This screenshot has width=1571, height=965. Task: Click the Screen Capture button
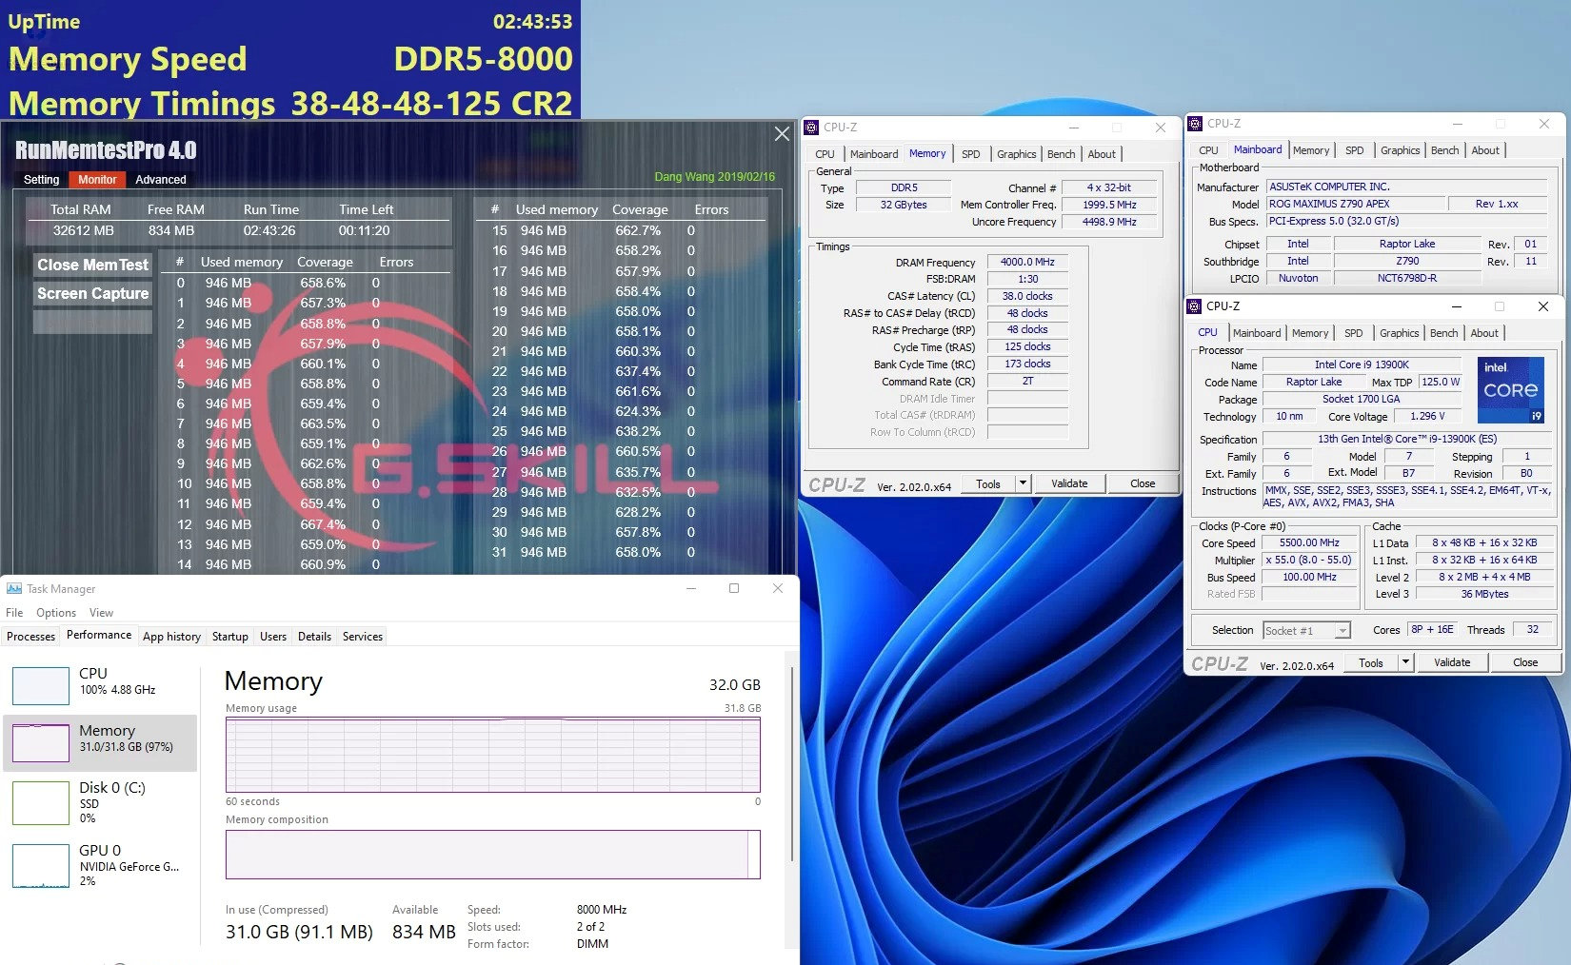pyautogui.click(x=92, y=293)
